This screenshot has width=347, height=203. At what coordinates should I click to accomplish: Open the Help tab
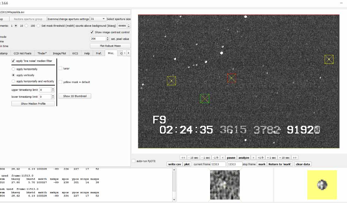(x=87, y=53)
